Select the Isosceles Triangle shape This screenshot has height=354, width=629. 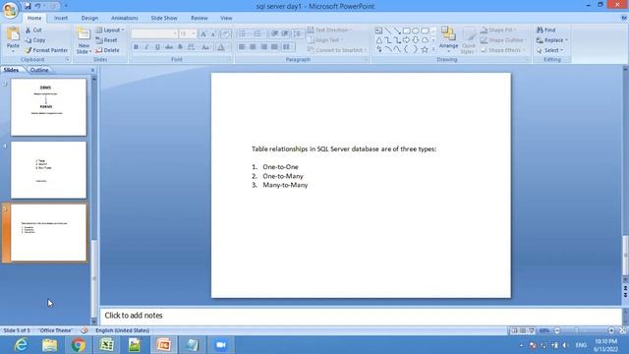click(x=378, y=40)
